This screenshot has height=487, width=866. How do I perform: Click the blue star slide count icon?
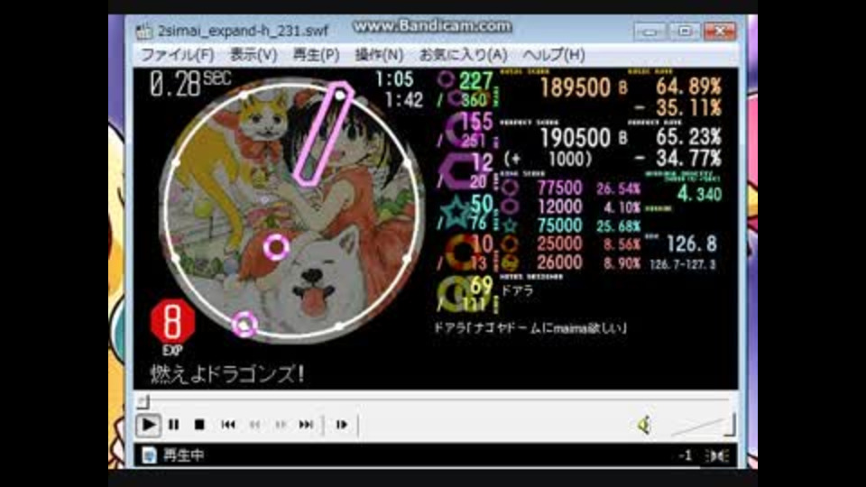click(456, 213)
